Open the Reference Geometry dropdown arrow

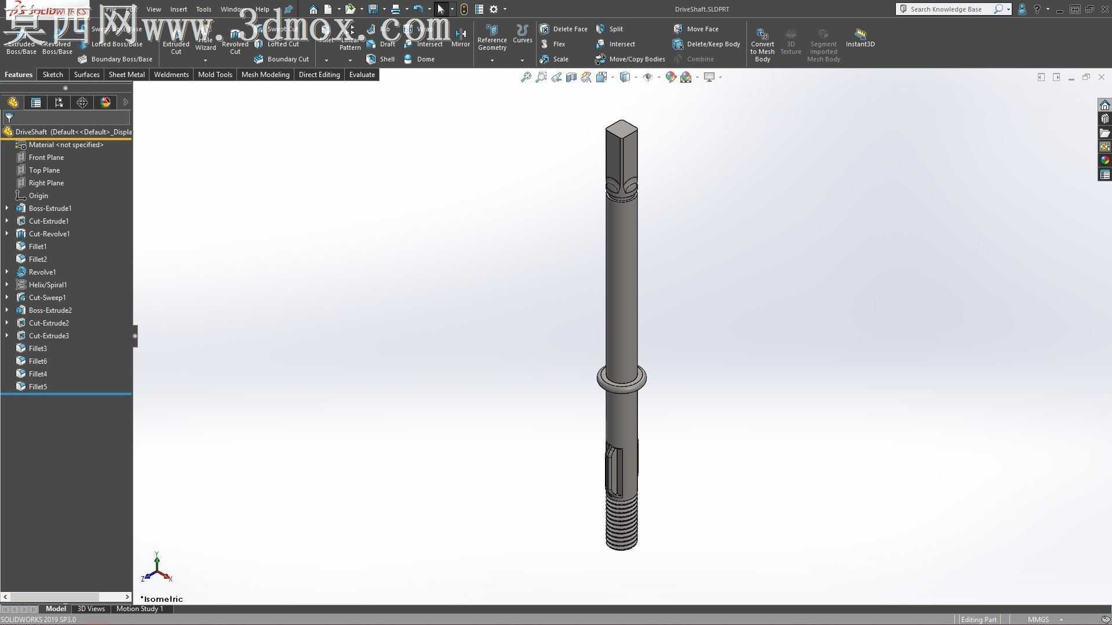(x=492, y=60)
